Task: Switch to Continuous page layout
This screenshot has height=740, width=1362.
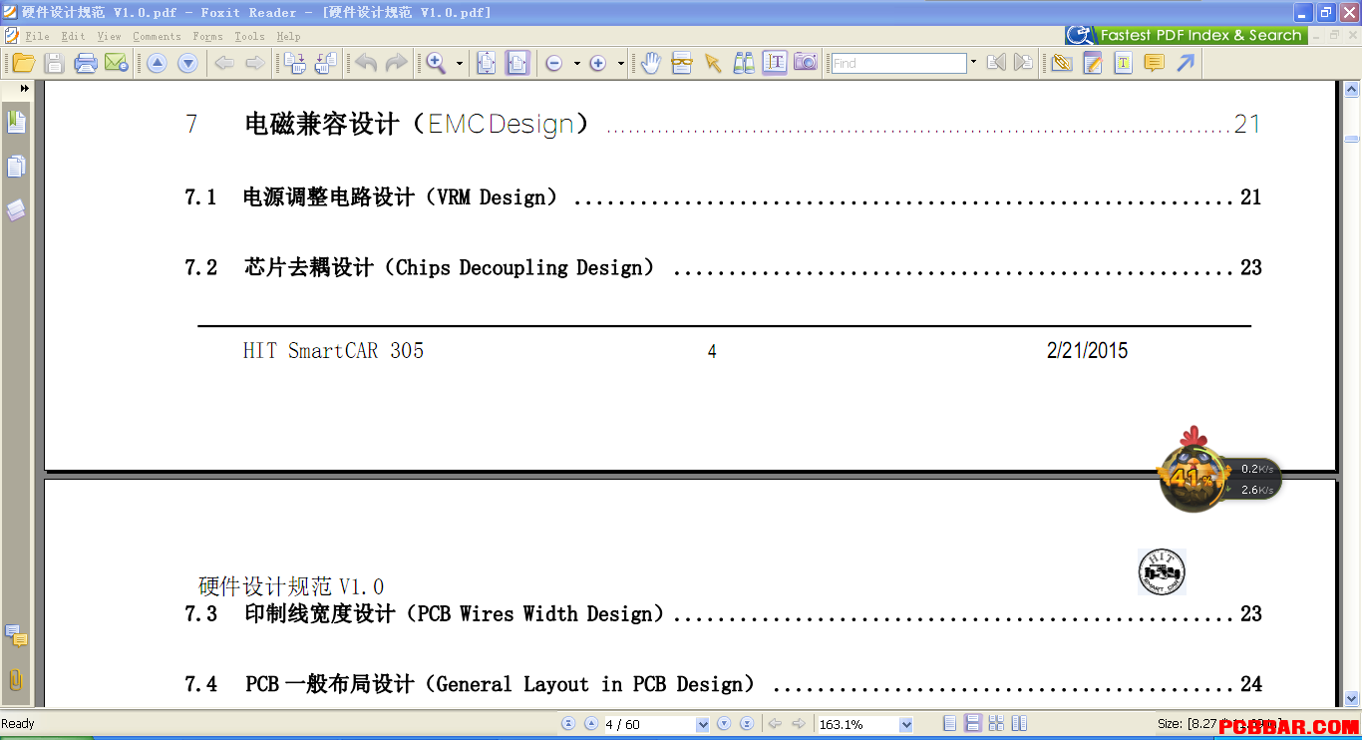Action: [973, 724]
